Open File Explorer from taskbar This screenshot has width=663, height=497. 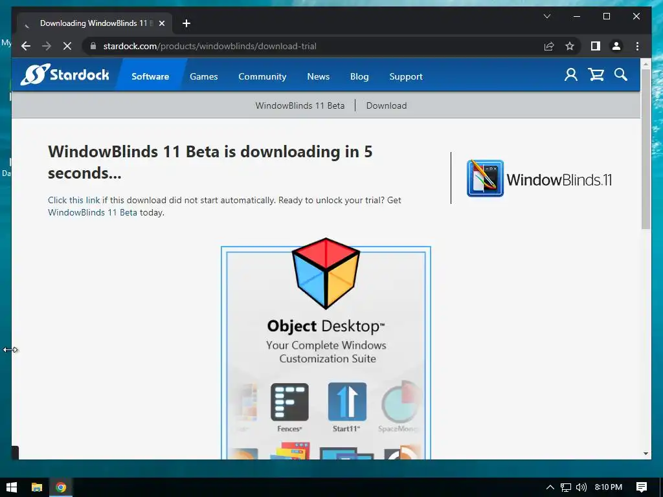[37, 487]
